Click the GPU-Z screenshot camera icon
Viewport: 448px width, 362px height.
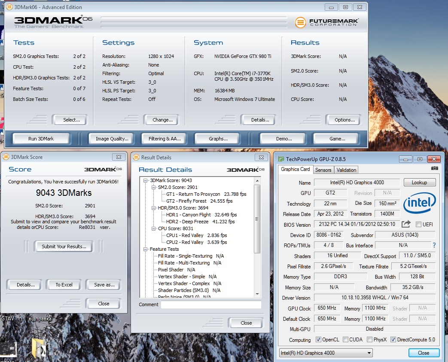pos(435,169)
